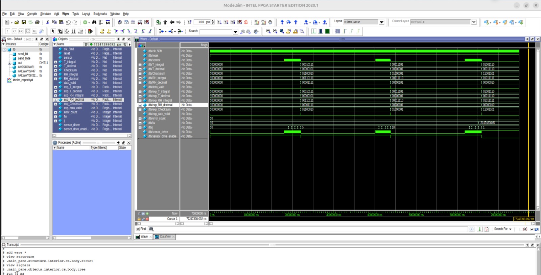
Task: Click the Undo arrow icon
Action: coord(68,22)
